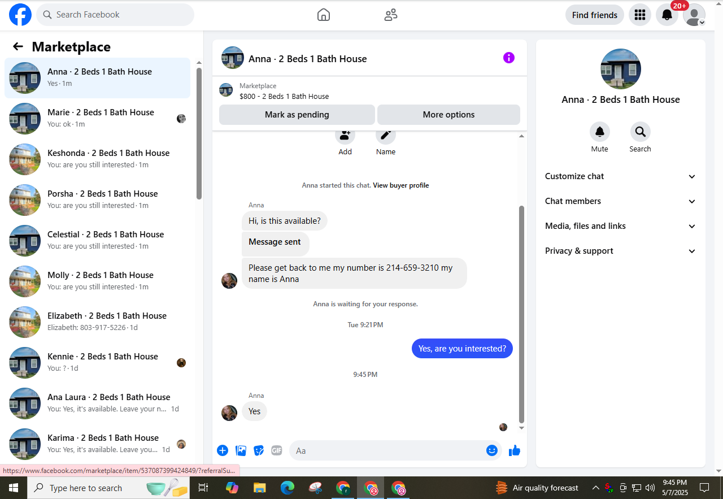Open Keshonda conversation in list

(x=97, y=159)
